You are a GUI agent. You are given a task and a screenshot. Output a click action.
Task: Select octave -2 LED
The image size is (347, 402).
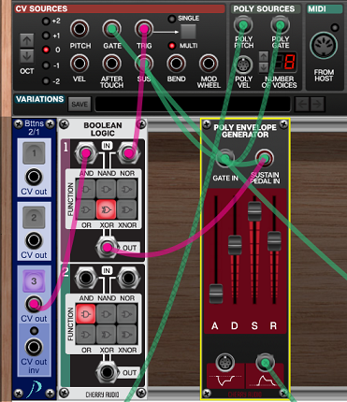46,81
